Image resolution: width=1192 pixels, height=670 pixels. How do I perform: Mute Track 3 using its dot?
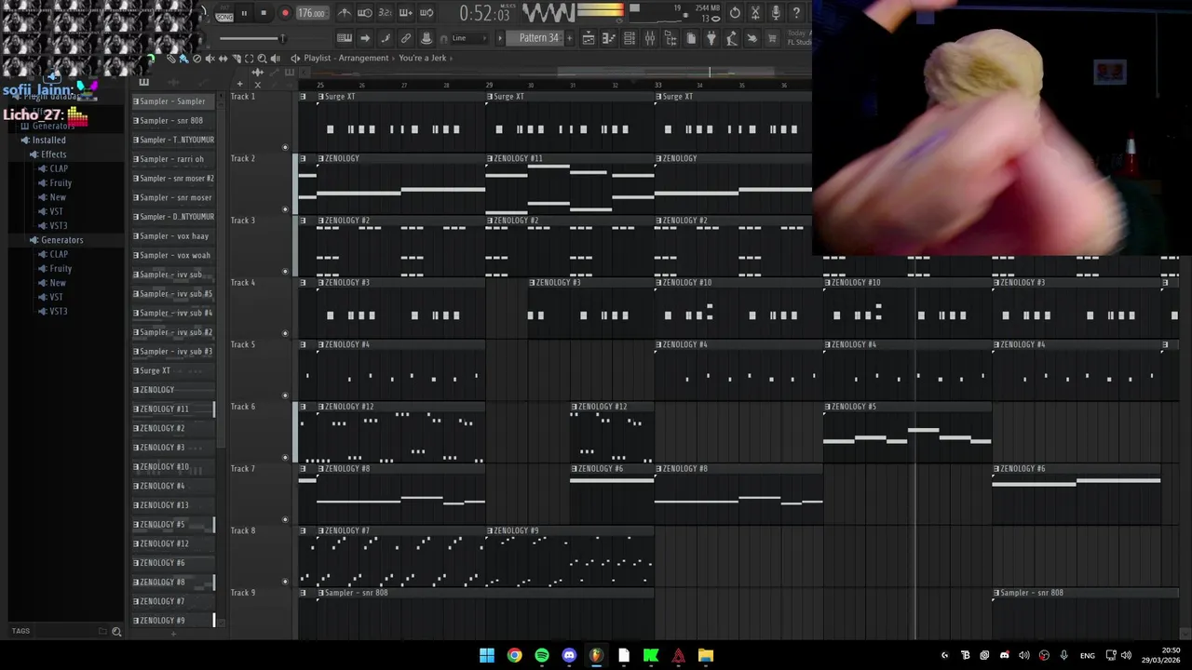[x=285, y=271]
